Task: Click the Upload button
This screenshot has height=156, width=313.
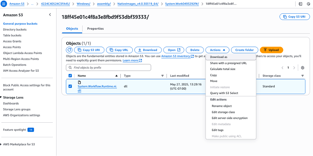Action: coord(272,50)
